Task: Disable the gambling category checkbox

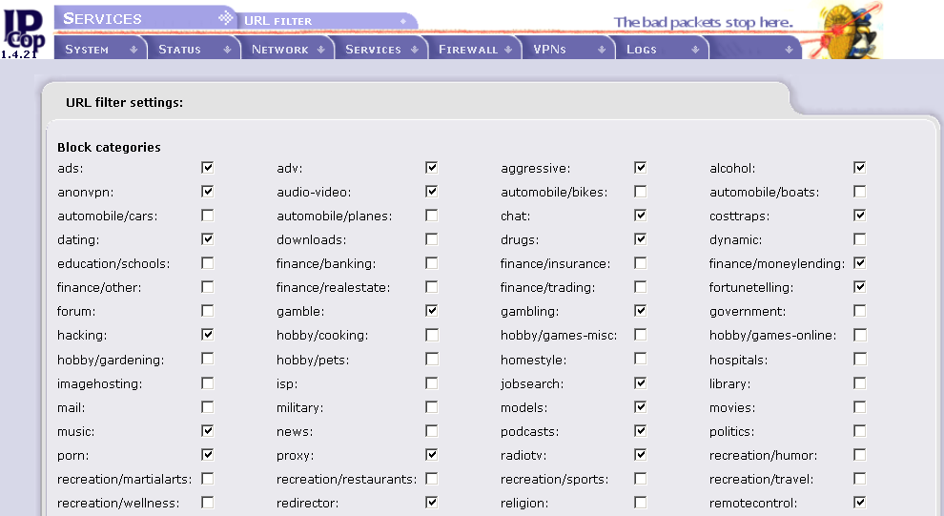Action: (x=641, y=311)
